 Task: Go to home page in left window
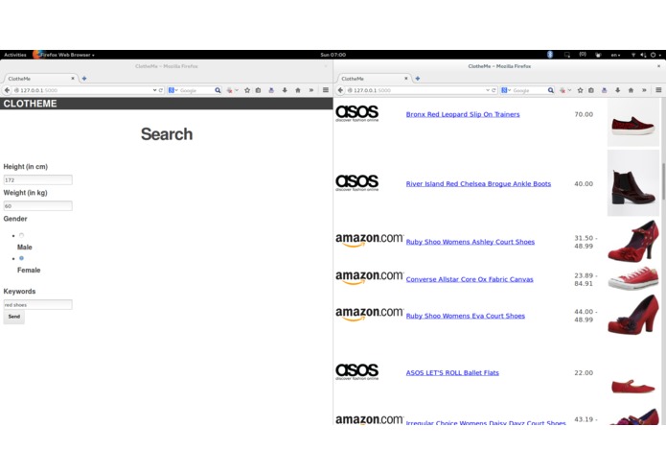pos(298,90)
